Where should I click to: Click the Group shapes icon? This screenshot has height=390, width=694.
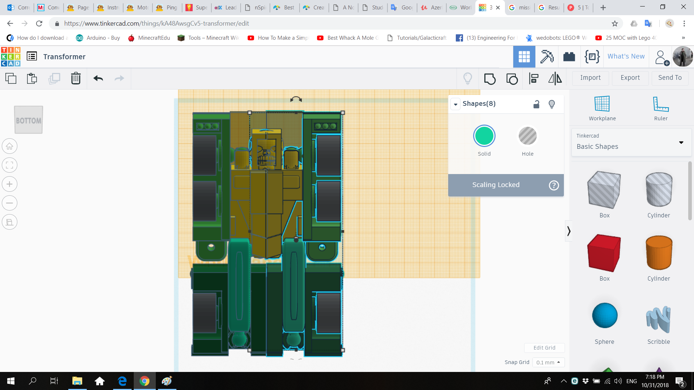tap(490, 78)
